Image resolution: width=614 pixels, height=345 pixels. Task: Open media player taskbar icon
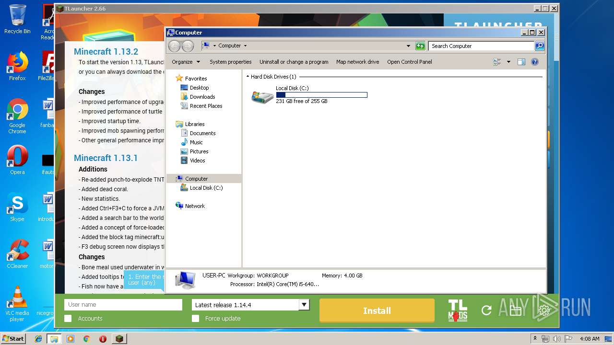click(x=71, y=339)
